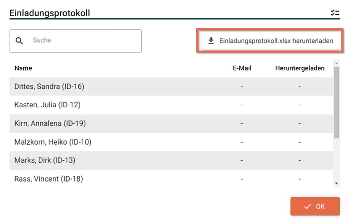Select the Marks, Dirk (ID-13) row
The image size is (347, 224).
click(171, 160)
